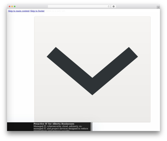
Task: Follow the Skip to footer link
Action: pyautogui.click(x=37, y=11)
